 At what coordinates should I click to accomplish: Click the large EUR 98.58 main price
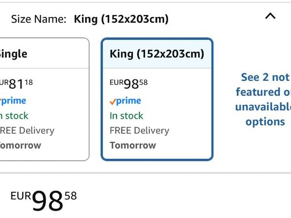pos(44,201)
